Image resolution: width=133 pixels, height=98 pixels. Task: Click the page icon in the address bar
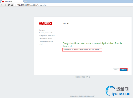click(16, 5)
